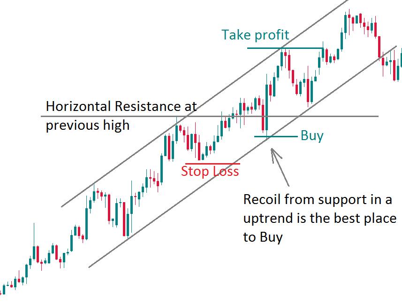Click the "Buy" text label
Viewport: 402px width, 307px height.
tap(312, 136)
